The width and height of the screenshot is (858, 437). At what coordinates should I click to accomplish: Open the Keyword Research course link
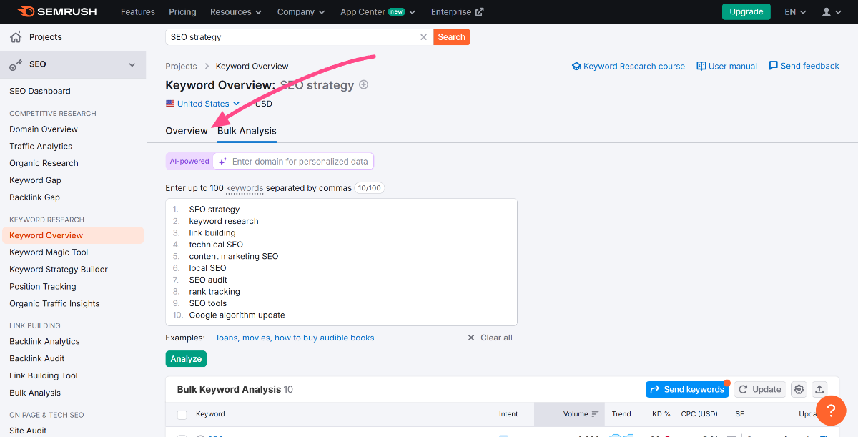coord(628,66)
